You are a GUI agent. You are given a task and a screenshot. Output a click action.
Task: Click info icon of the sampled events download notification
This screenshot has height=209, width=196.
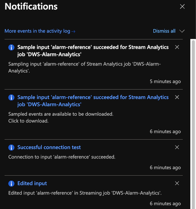(11, 97)
